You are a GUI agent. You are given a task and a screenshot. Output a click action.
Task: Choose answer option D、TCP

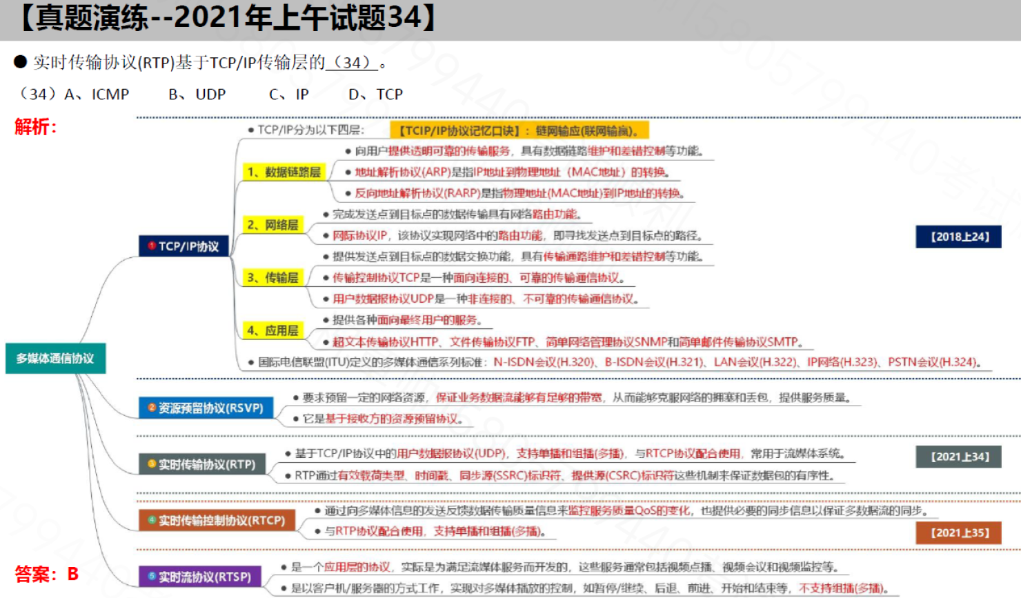376,94
